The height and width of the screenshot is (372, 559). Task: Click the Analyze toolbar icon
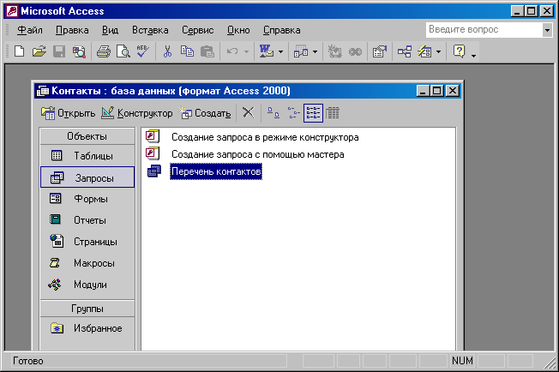[301, 51]
